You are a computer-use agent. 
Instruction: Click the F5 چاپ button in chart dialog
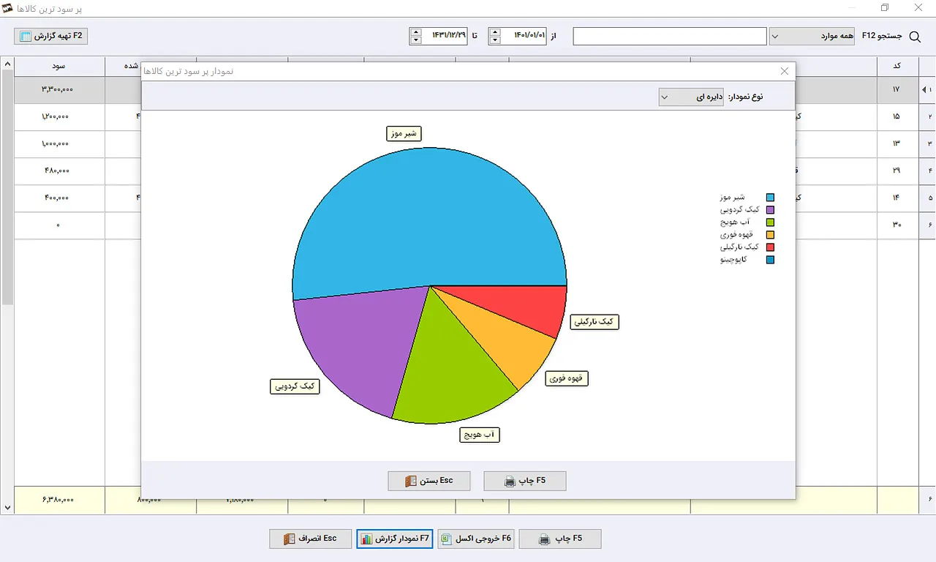pos(525,481)
